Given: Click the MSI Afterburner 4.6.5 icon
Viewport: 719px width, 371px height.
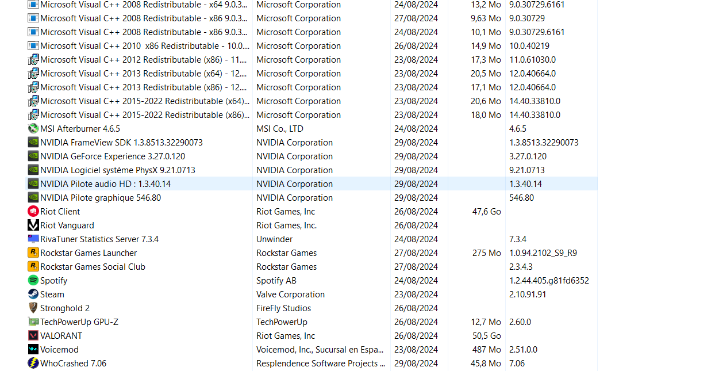Looking at the screenshot, I should [33, 129].
